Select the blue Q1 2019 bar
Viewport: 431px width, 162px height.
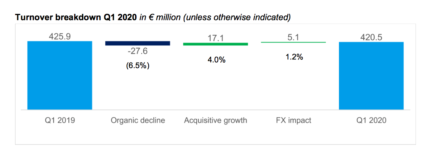pos(59,75)
